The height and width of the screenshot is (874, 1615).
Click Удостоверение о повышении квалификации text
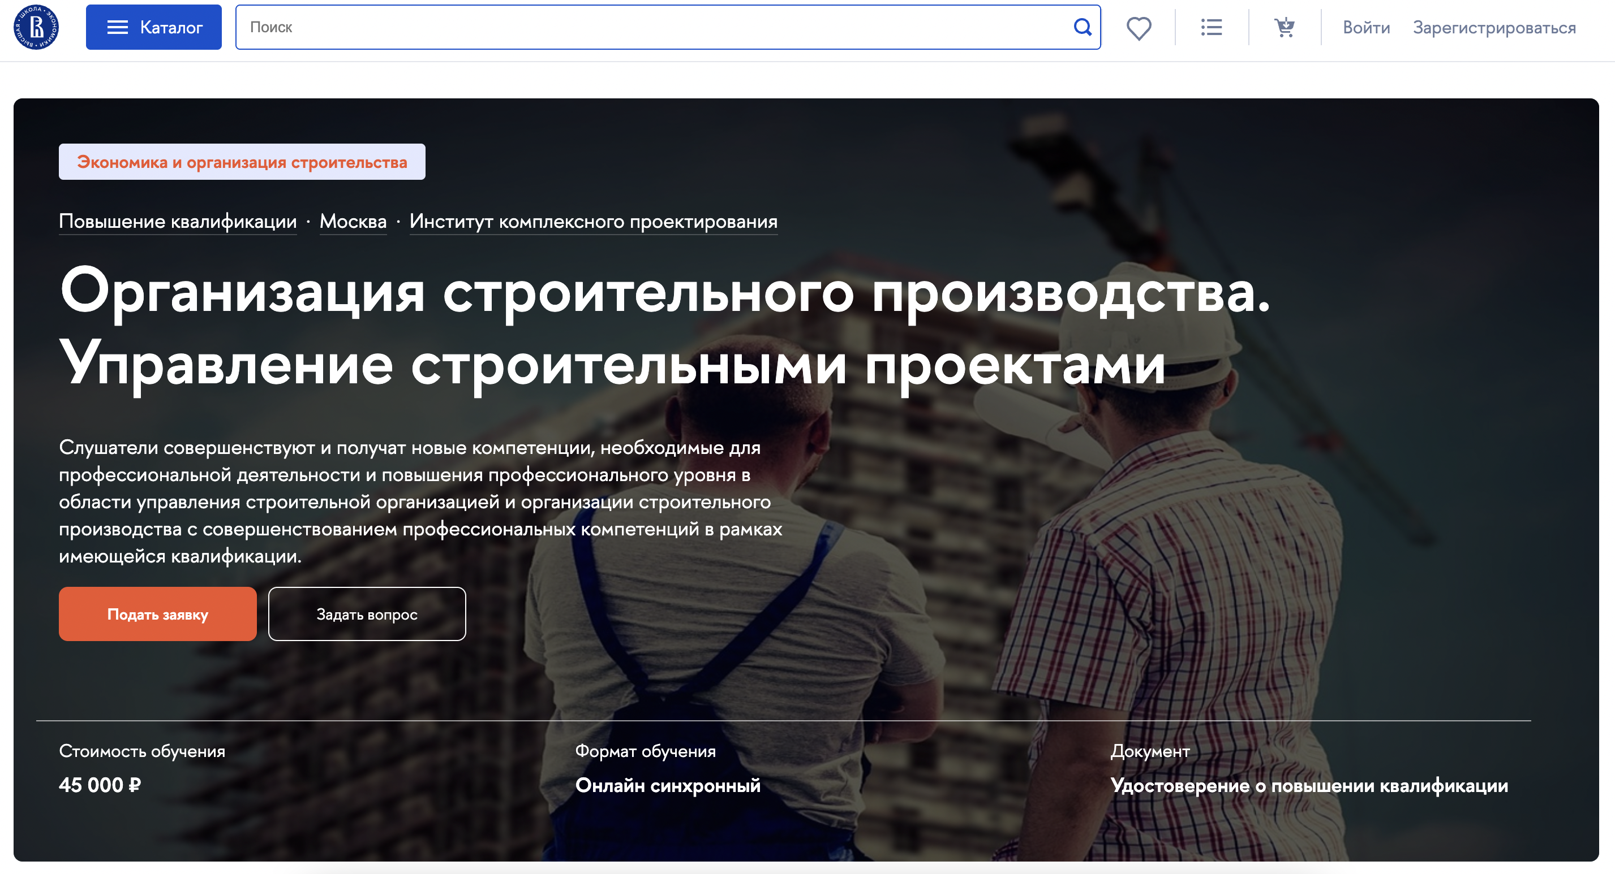pos(1308,785)
